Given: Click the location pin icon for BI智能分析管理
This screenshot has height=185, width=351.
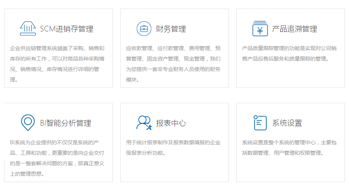Looking at the screenshot, I should point(28,123).
